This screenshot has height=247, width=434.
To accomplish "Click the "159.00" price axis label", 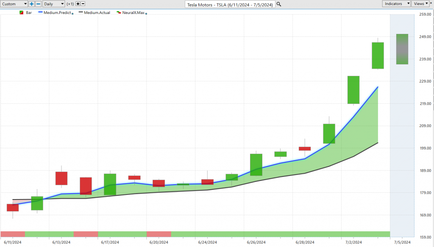I will [425, 237].
